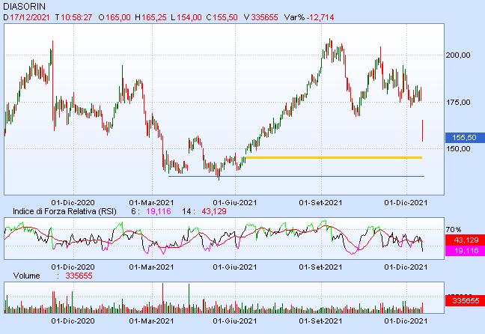Click 01-Giu-2021 under RSI panel

235,267
